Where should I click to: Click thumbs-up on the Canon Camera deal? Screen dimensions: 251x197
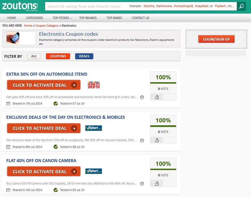pos(157,183)
